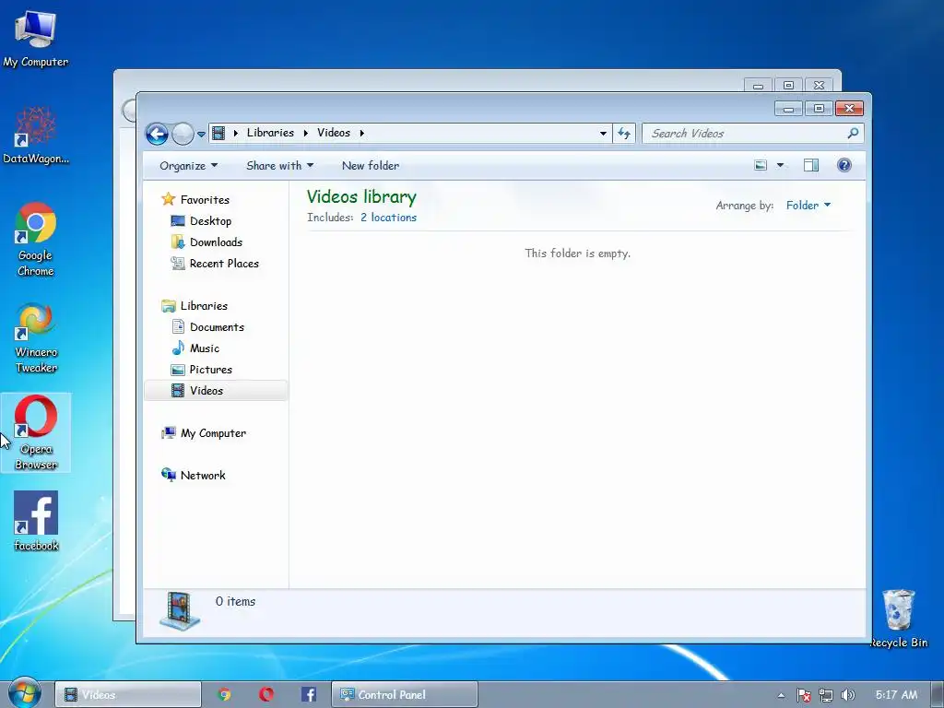This screenshot has width=944, height=708.
Task: Switch to Control Panel taskbar button
Action: [x=405, y=695]
